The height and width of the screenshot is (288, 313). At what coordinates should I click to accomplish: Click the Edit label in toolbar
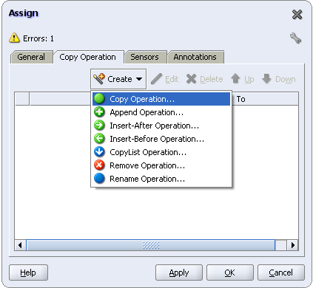click(172, 79)
